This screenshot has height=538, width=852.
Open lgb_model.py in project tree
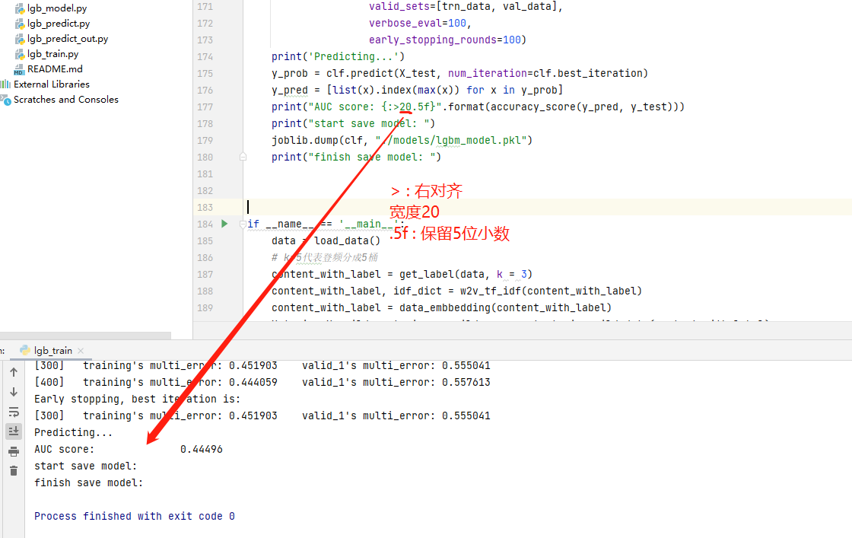pos(57,8)
